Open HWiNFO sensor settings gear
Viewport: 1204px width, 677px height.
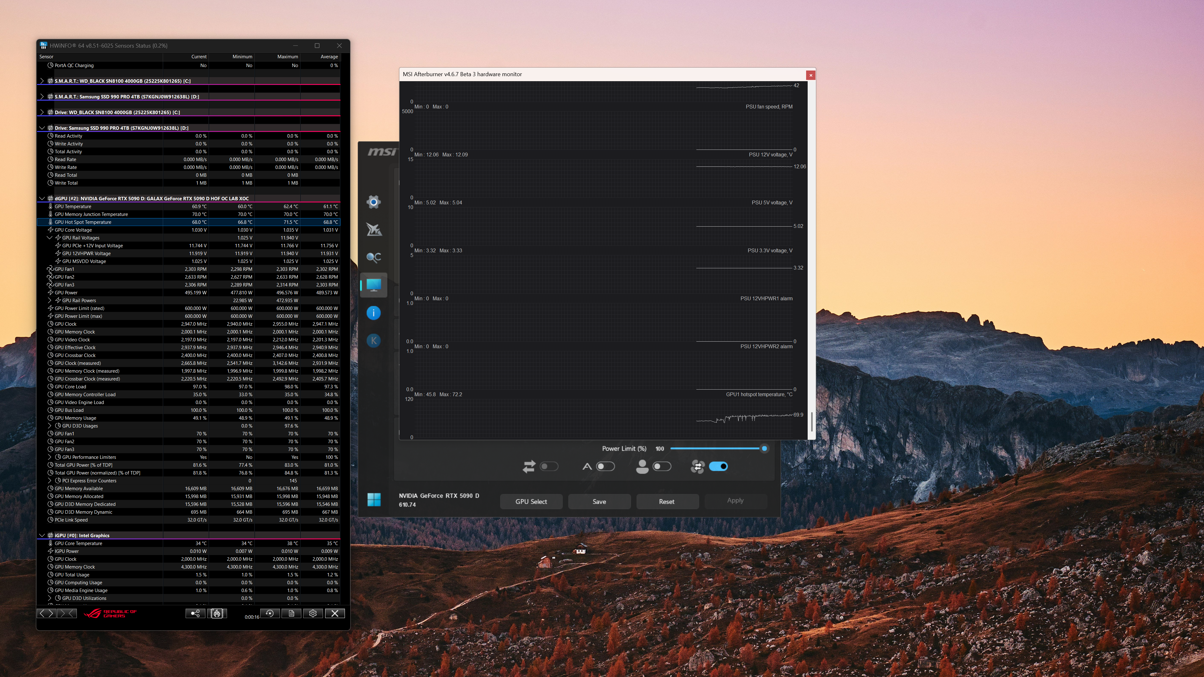click(313, 613)
